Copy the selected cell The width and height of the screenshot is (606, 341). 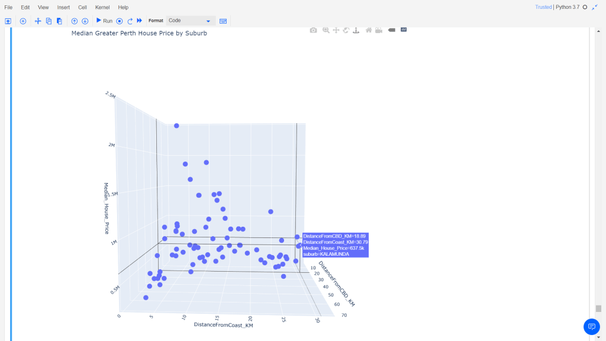[x=49, y=21]
